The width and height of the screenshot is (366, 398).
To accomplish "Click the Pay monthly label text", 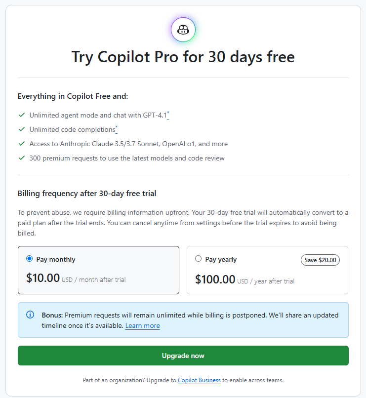I will pos(56,259).
